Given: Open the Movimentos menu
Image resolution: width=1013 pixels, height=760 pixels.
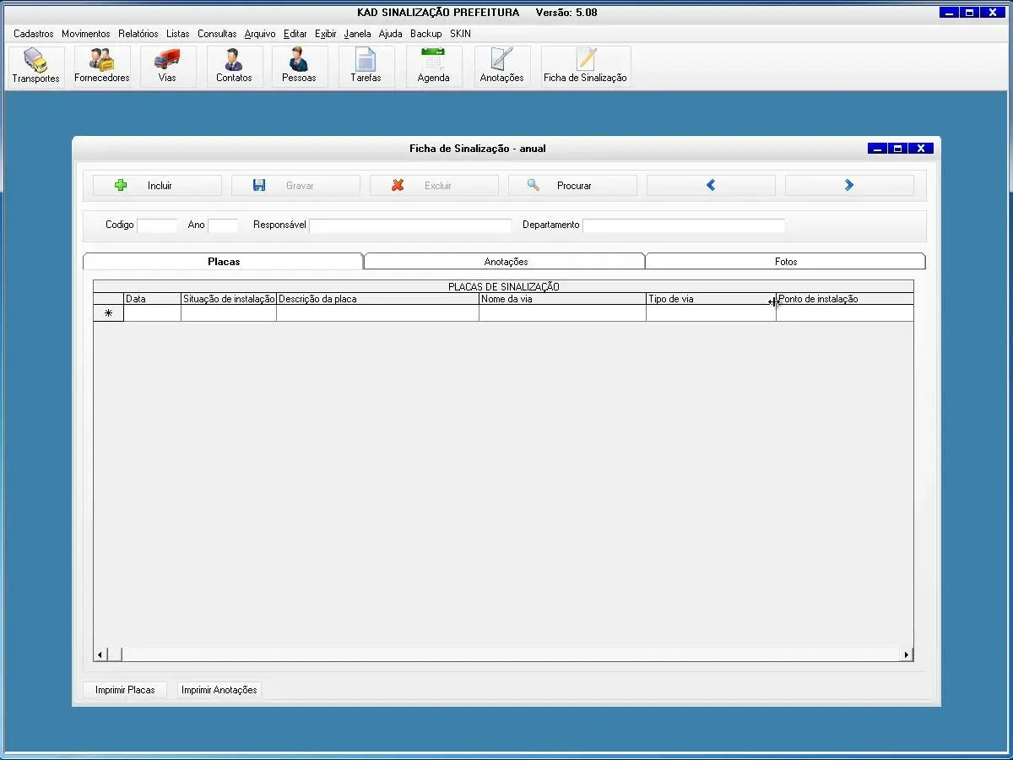Looking at the screenshot, I should [85, 34].
